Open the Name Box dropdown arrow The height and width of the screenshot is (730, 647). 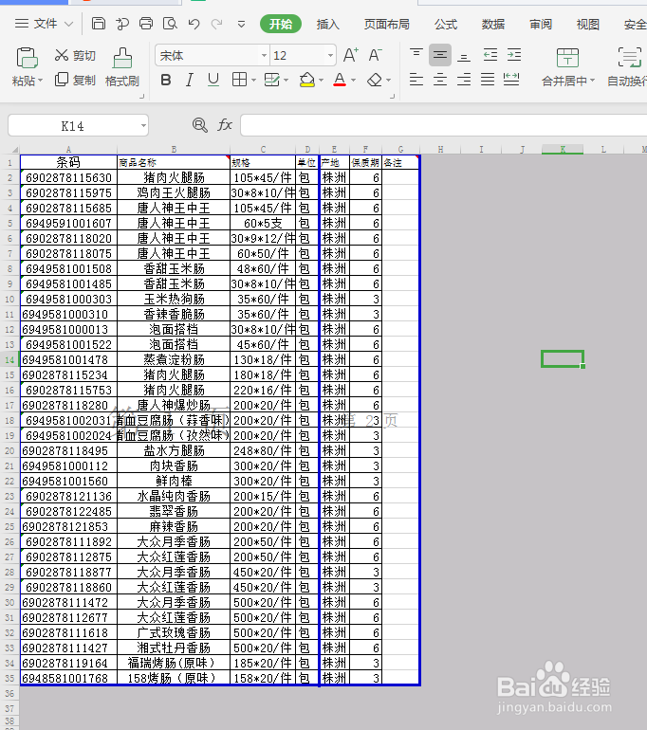click(x=143, y=126)
